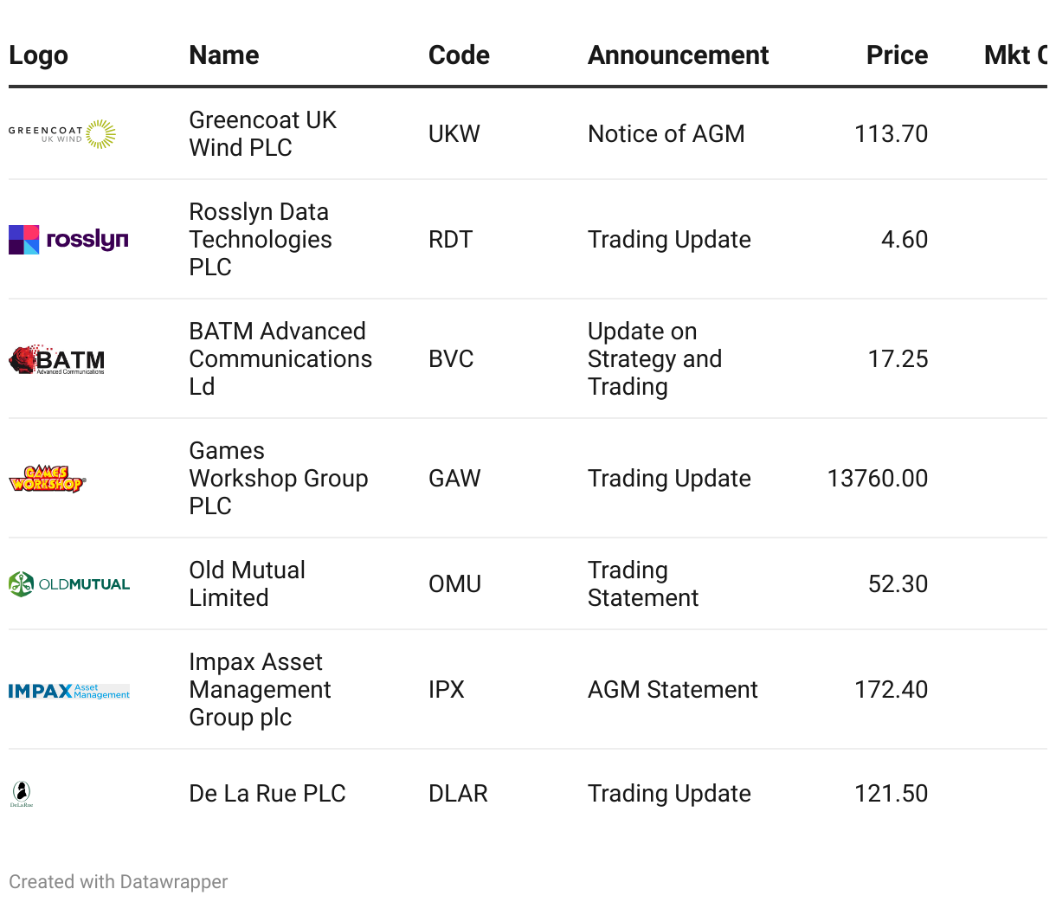Screen dimensions: 1056x902
Task: Open the Created with Datawrapper link
Action: click(x=119, y=882)
